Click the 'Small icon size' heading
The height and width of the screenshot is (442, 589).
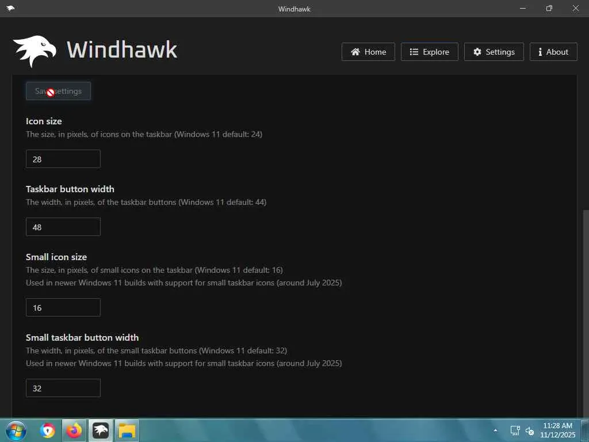[56, 257]
